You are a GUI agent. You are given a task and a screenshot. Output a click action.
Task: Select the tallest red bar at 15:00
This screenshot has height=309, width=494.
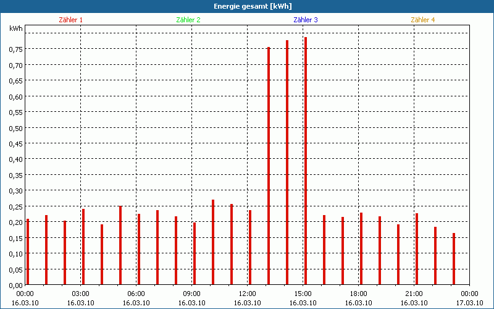point(306,161)
